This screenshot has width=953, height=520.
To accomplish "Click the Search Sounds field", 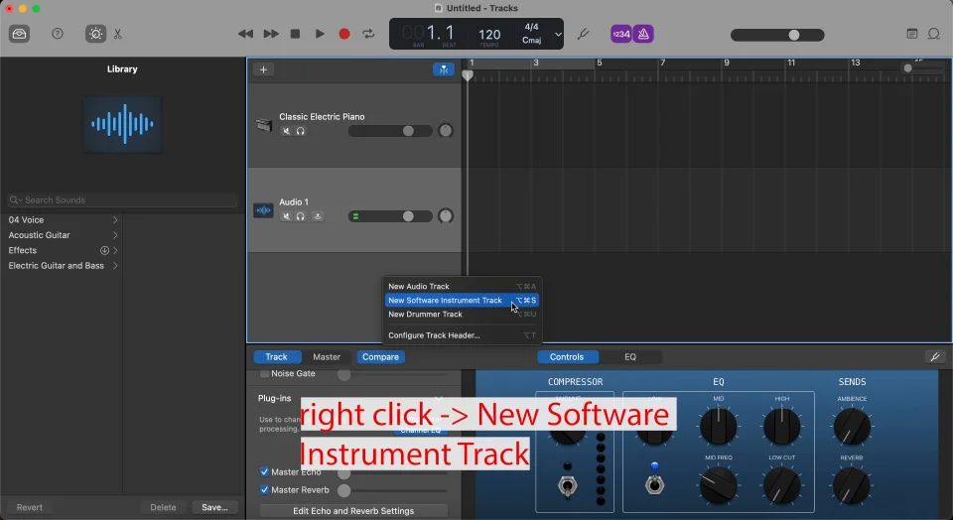I will (x=122, y=199).
